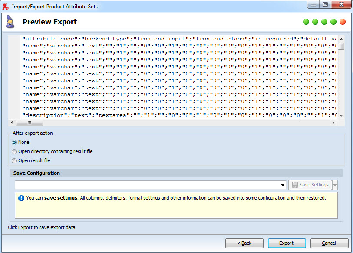353x253 pixels.
Task: Cancel the export wizard
Action: (329, 243)
